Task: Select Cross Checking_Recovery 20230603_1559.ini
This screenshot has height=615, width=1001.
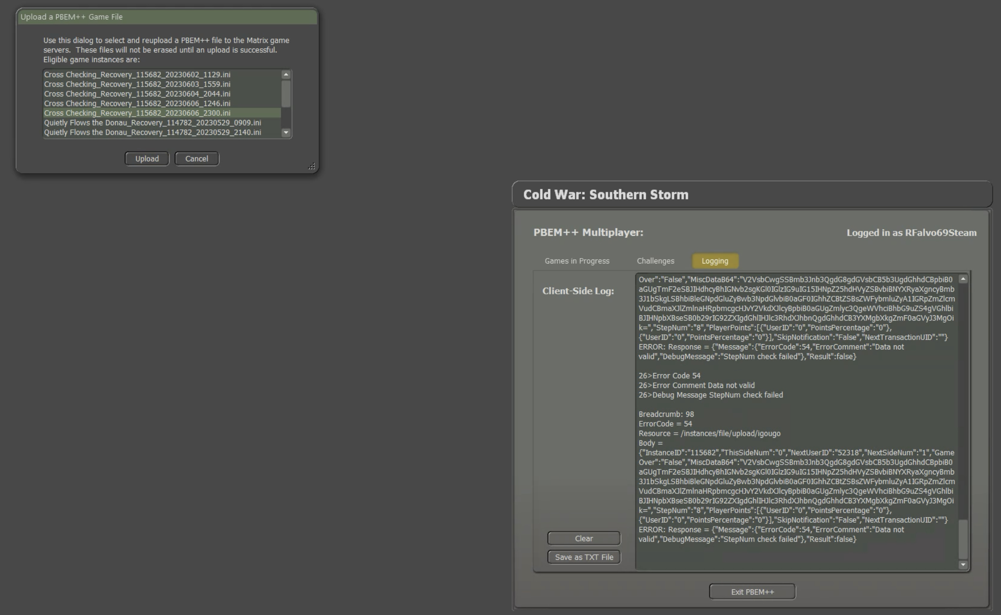Action: click(x=137, y=84)
